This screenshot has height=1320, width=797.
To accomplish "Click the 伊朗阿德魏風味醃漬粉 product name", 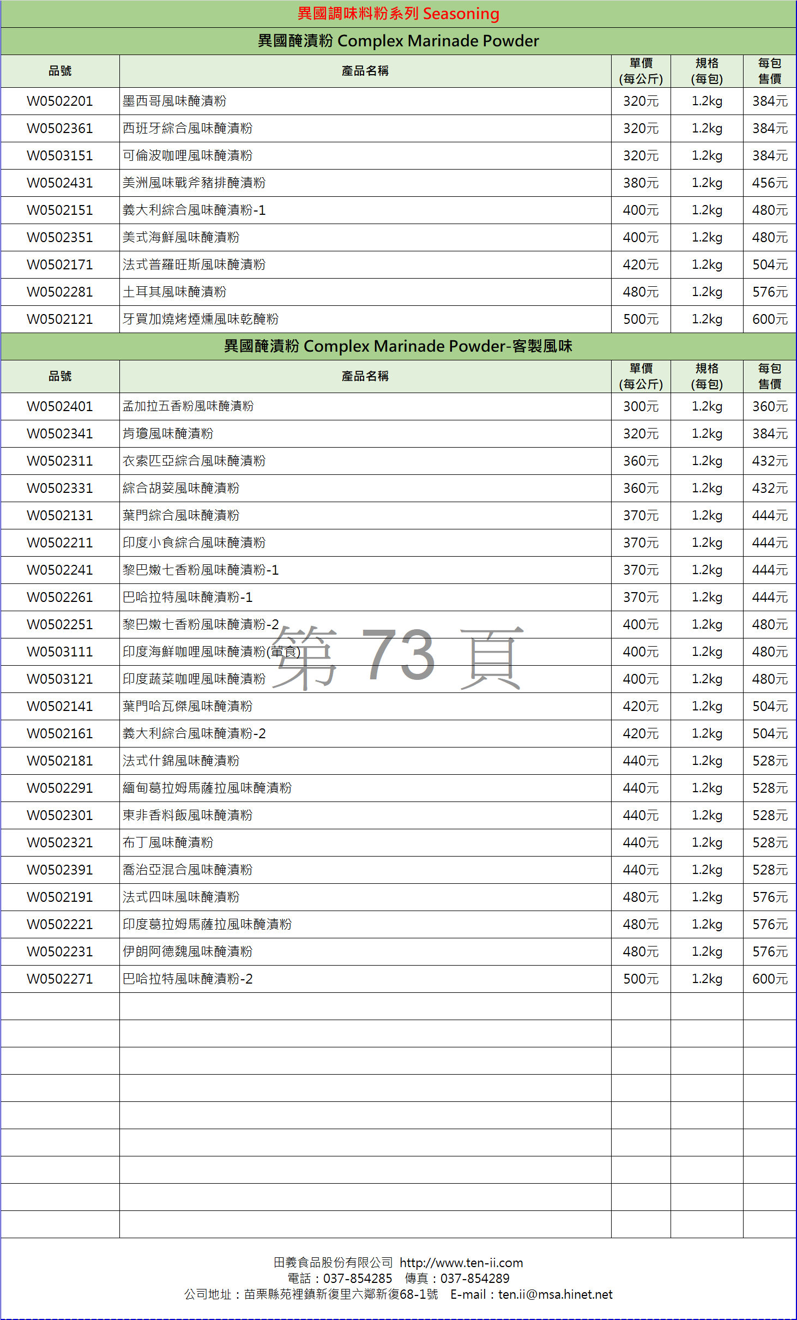I will tap(188, 951).
